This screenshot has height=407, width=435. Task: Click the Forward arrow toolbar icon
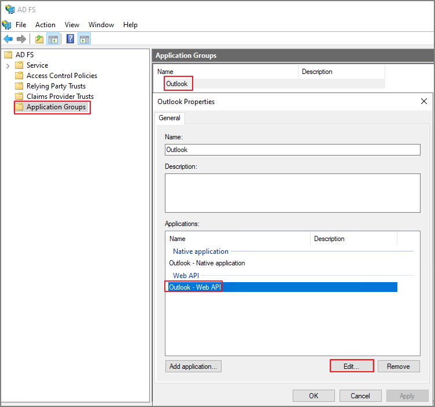point(21,39)
